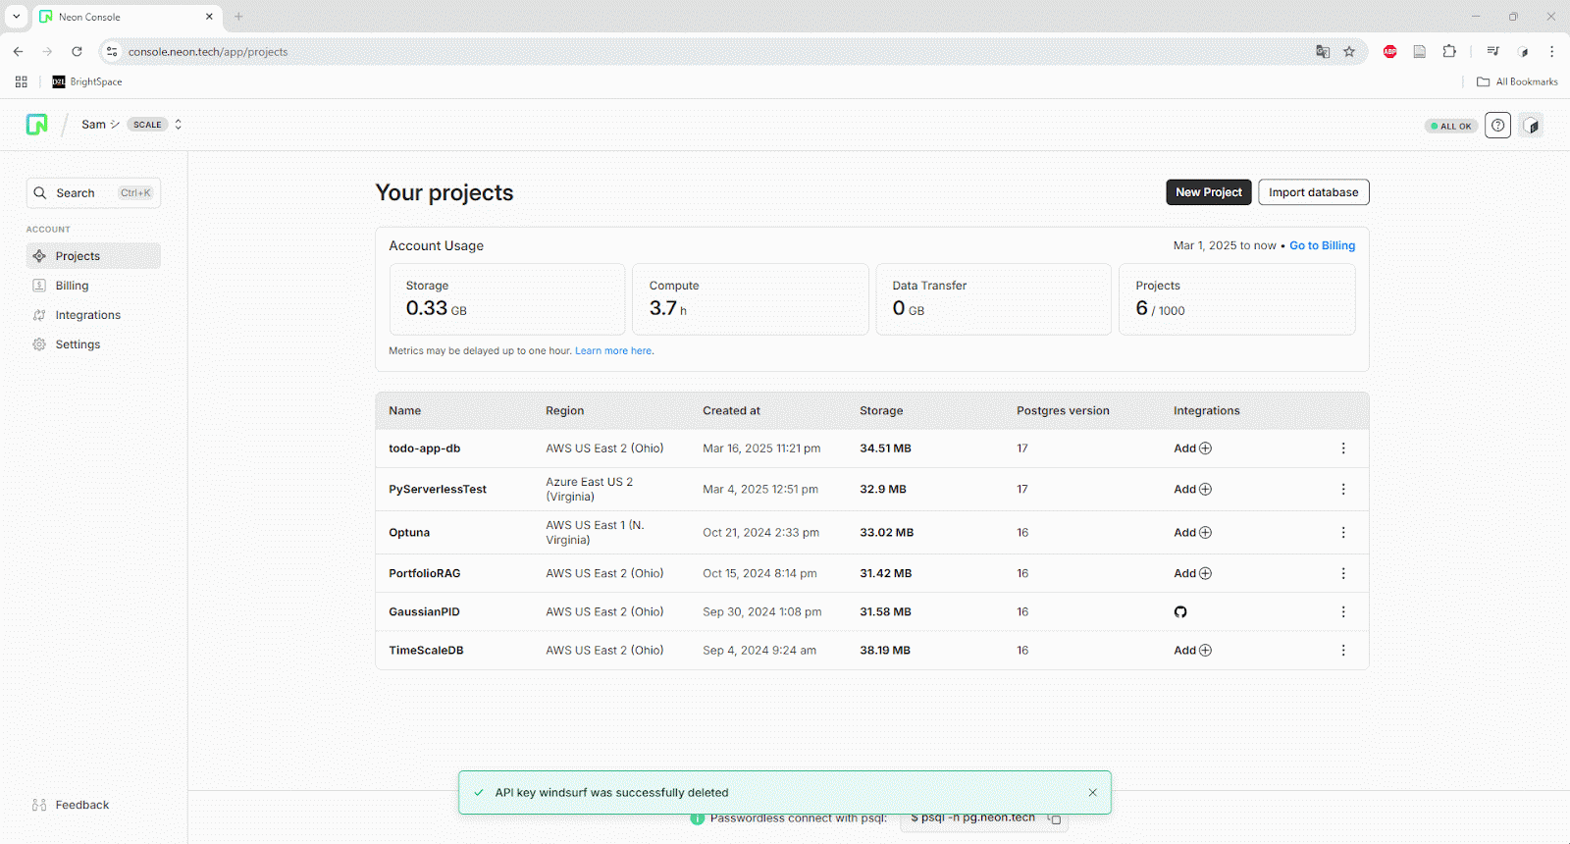The width and height of the screenshot is (1570, 844).
Task: Open the three-dot menu for TimeScaleDB
Action: 1343,651
